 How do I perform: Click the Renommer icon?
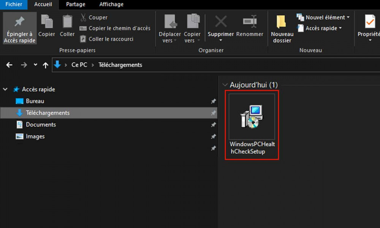[250, 21]
